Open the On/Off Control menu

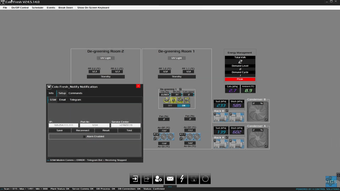[20, 8]
